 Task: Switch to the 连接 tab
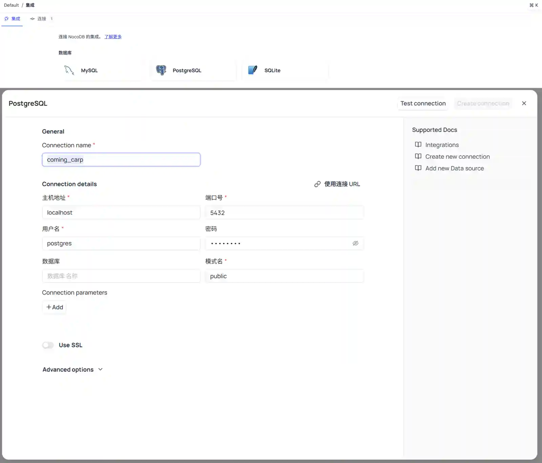coord(41,19)
